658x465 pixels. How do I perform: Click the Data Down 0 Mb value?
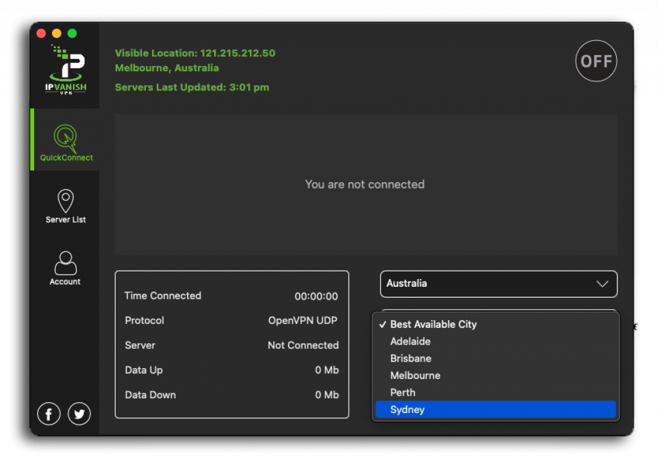(327, 394)
